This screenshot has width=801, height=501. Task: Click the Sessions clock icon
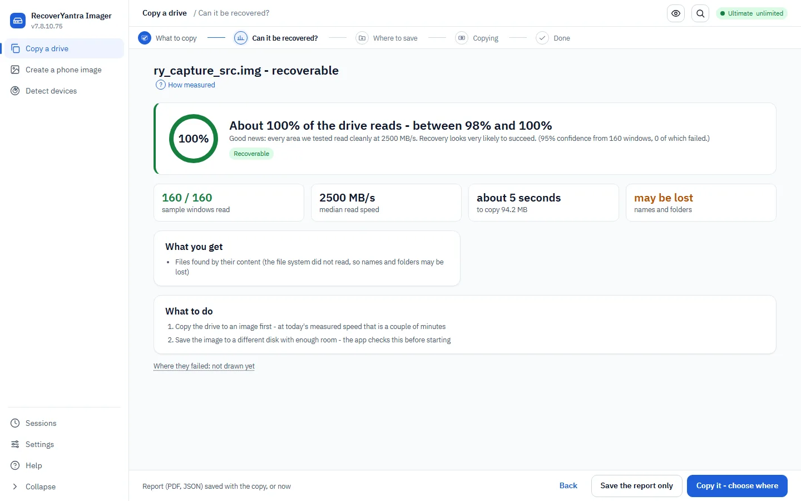click(x=16, y=423)
